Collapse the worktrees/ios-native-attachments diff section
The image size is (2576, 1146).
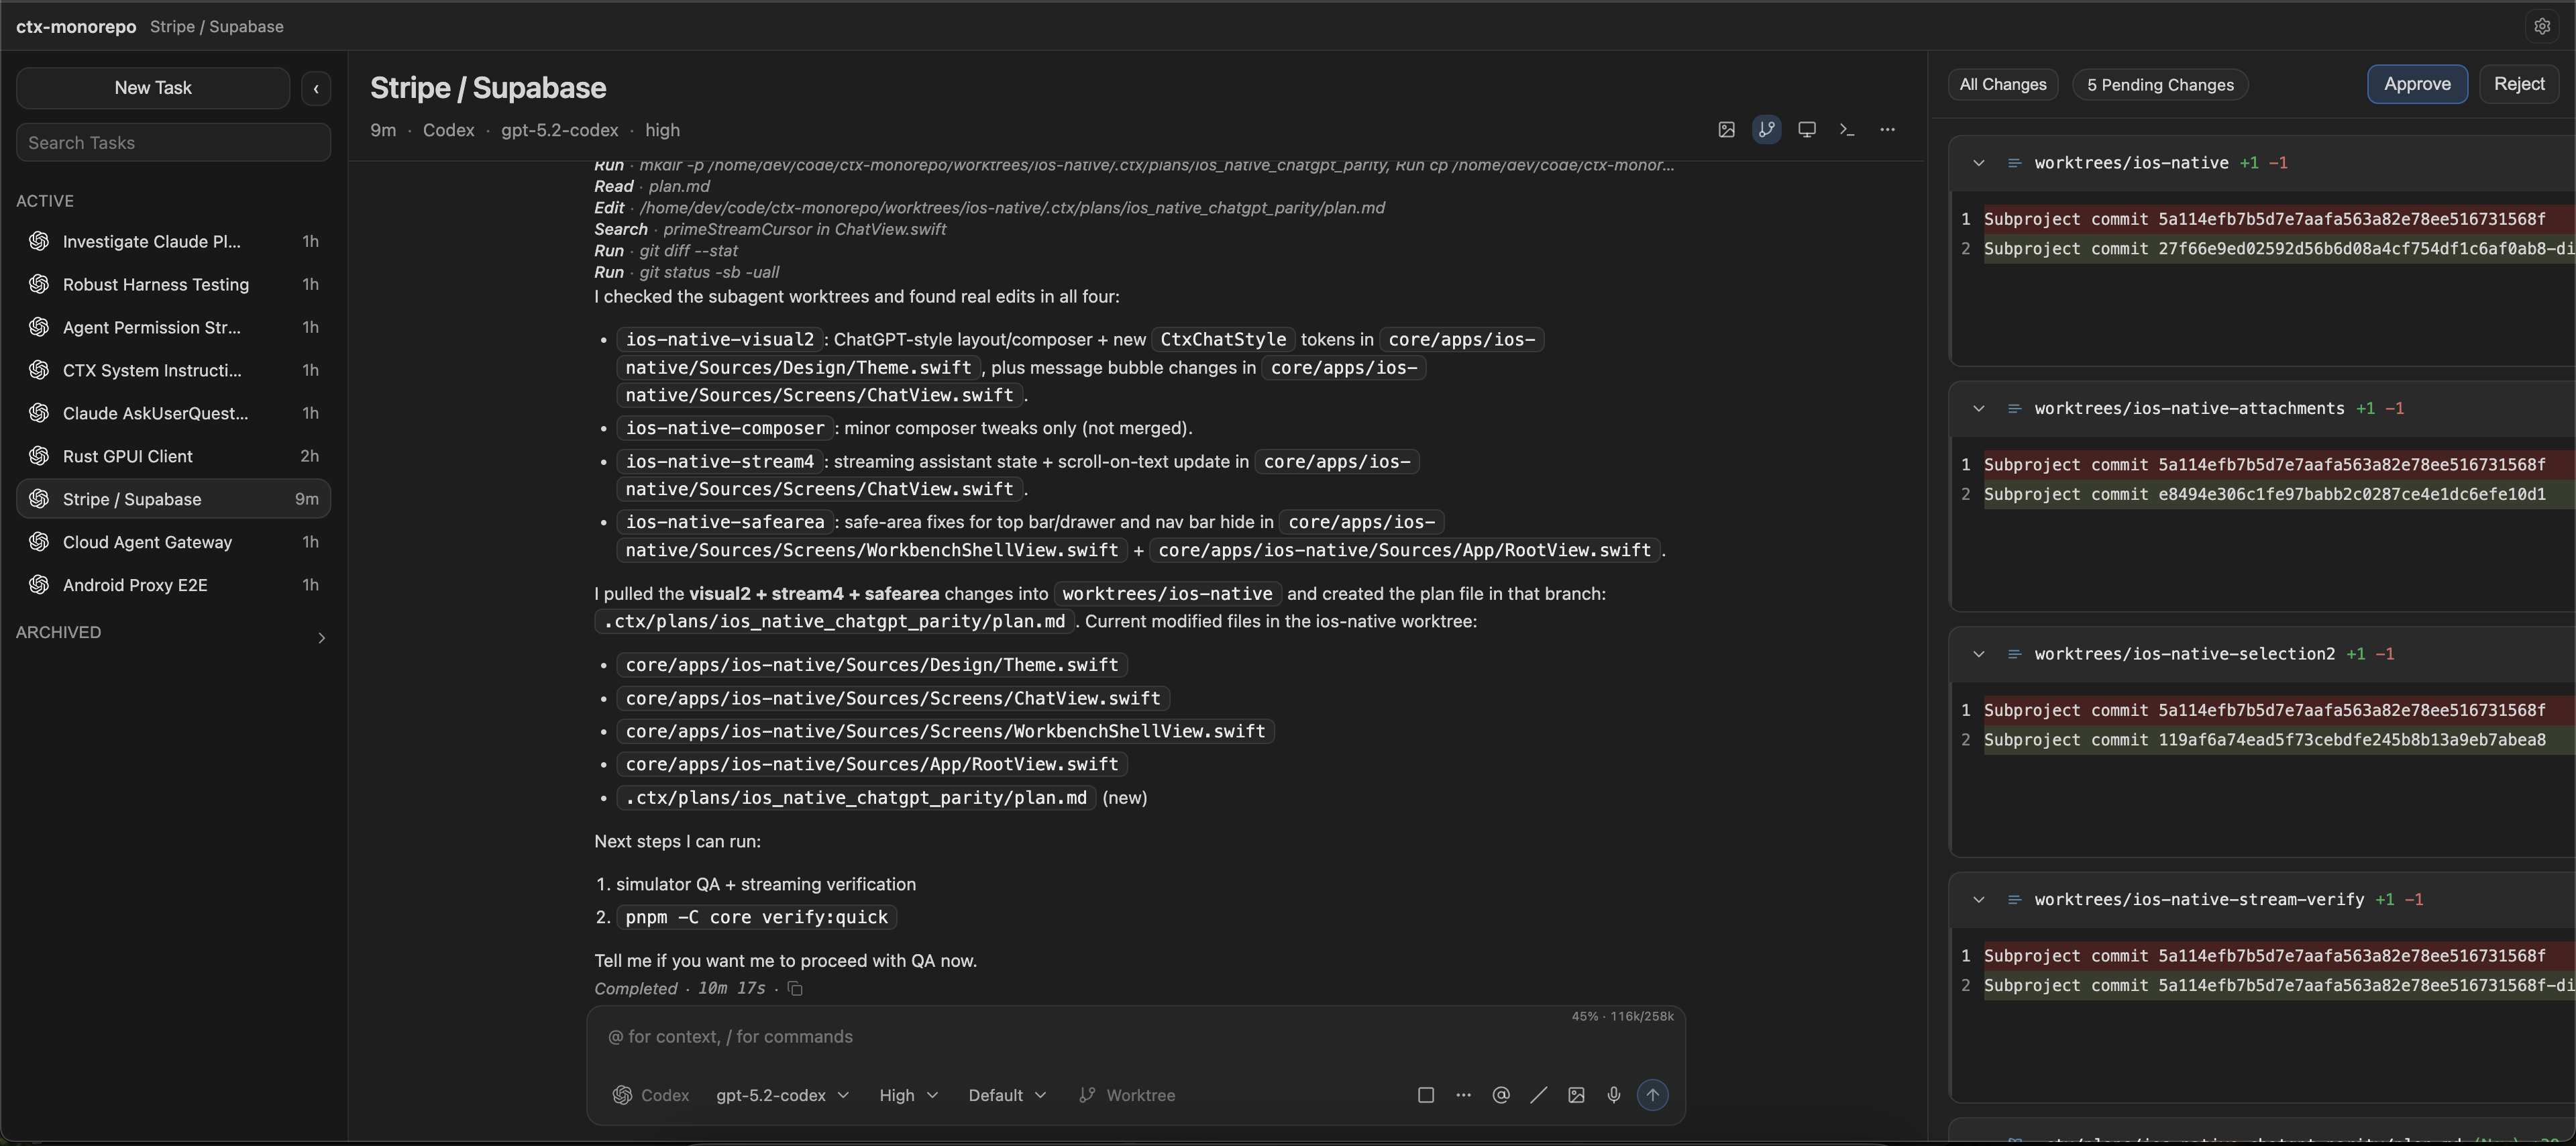pos(1978,408)
